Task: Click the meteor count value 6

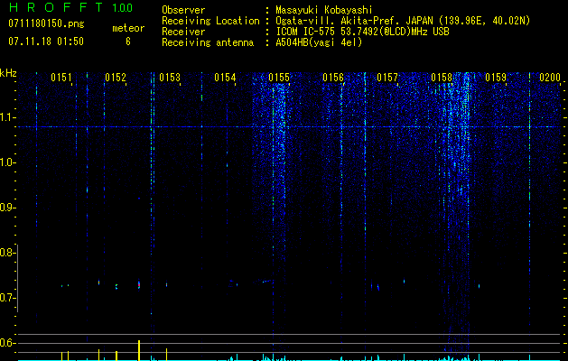Action: (128, 42)
